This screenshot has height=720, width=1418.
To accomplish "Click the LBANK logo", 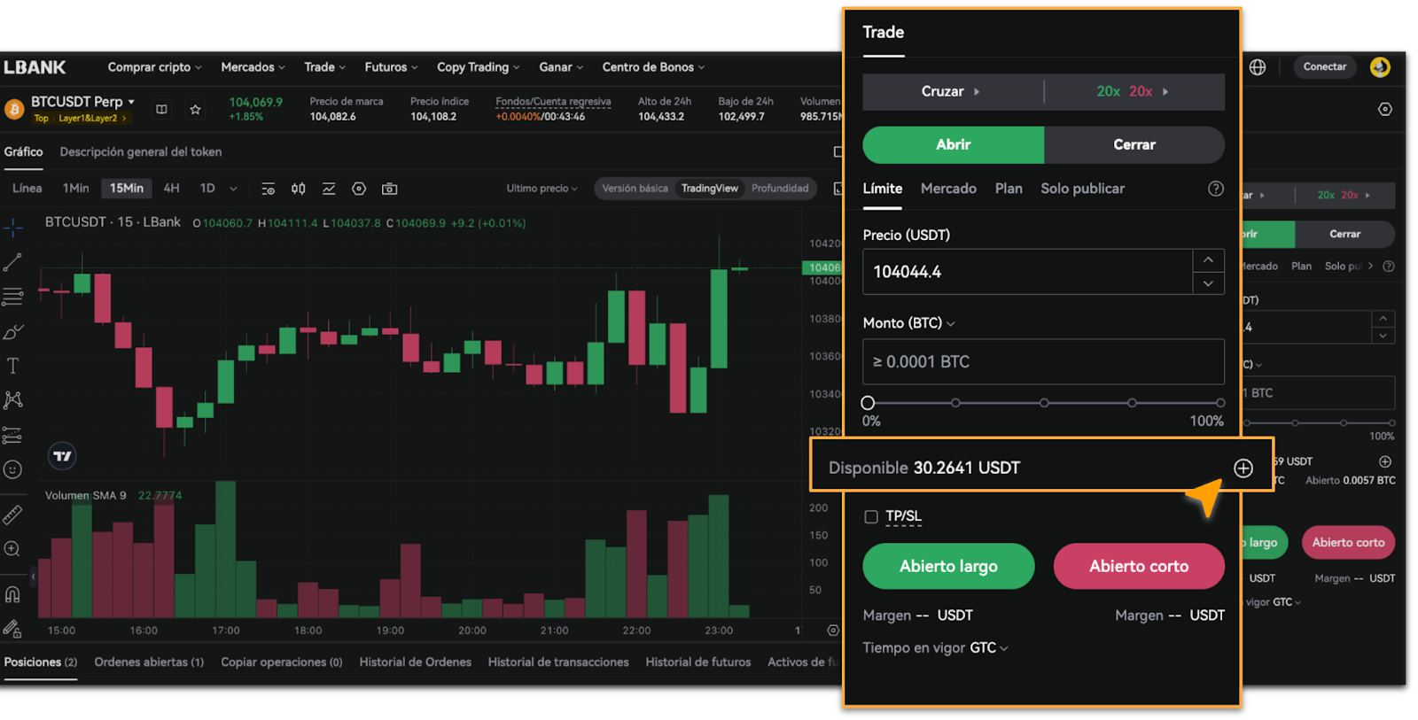I will [x=35, y=67].
